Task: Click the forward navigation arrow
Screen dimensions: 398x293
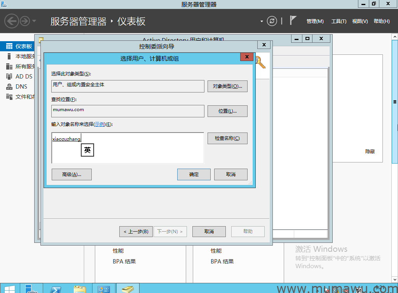Action: (x=24, y=21)
